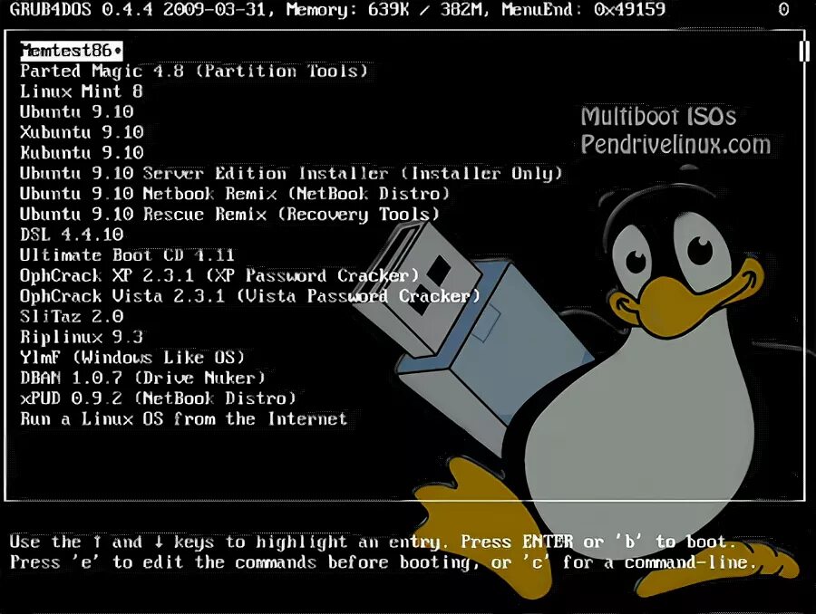
Task: Click the timeout counter 0 in header
Action: point(783,9)
